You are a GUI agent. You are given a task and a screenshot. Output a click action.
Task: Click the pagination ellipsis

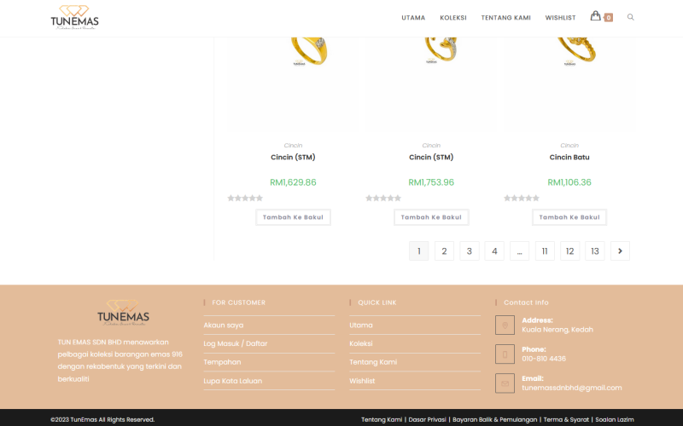tap(519, 250)
